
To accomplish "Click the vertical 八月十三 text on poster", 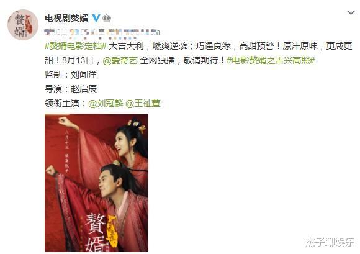I will 67,140.
